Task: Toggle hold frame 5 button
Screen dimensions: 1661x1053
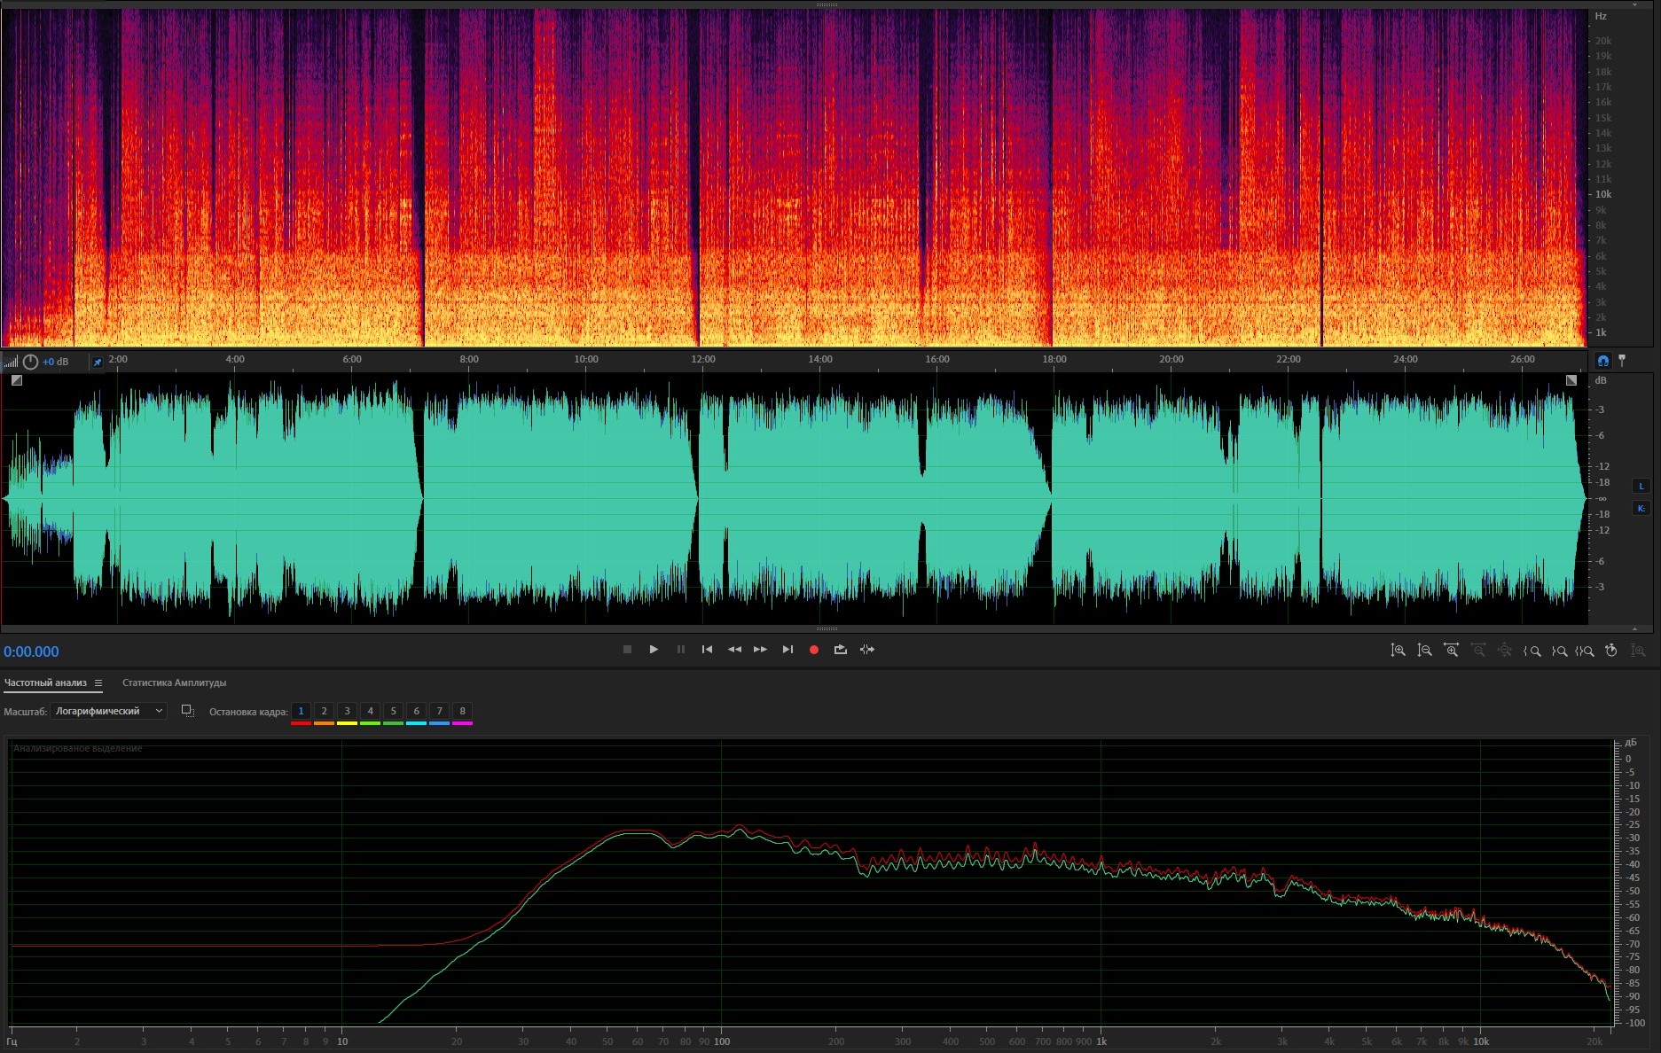Action: click(393, 711)
